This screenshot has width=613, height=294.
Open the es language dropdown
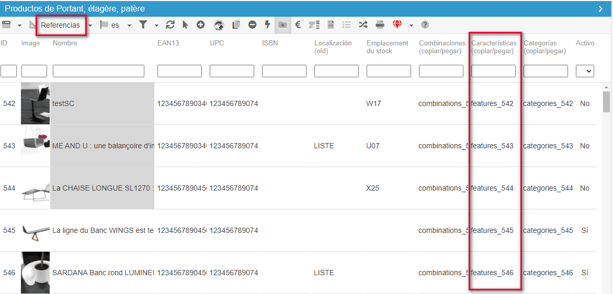pyautogui.click(x=129, y=25)
